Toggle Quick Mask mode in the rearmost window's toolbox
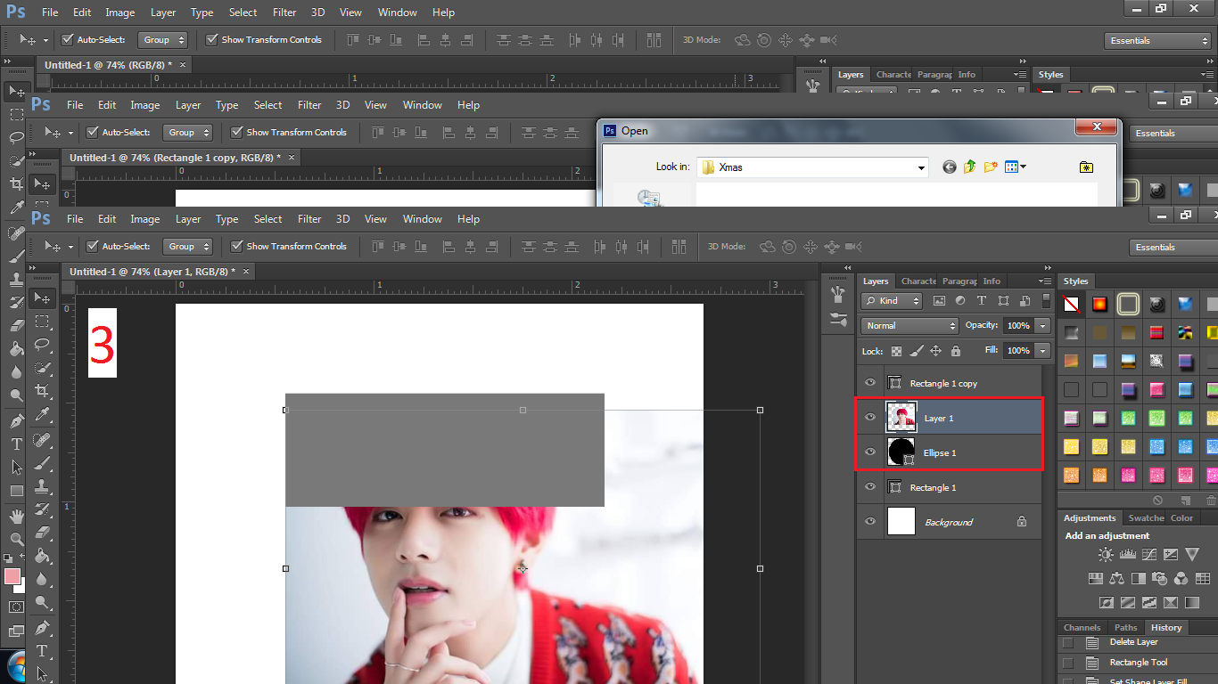 click(16, 607)
